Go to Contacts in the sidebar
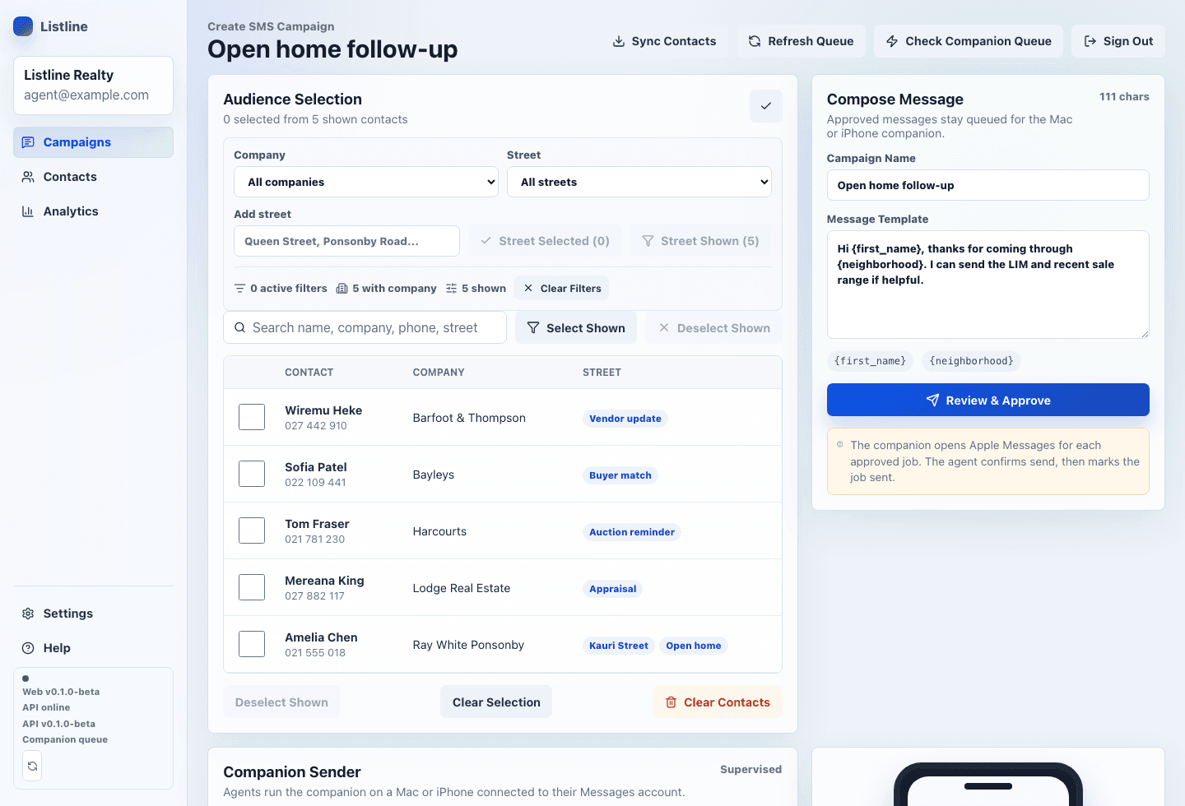The height and width of the screenshot is (806, 1185). pos(93,177)
